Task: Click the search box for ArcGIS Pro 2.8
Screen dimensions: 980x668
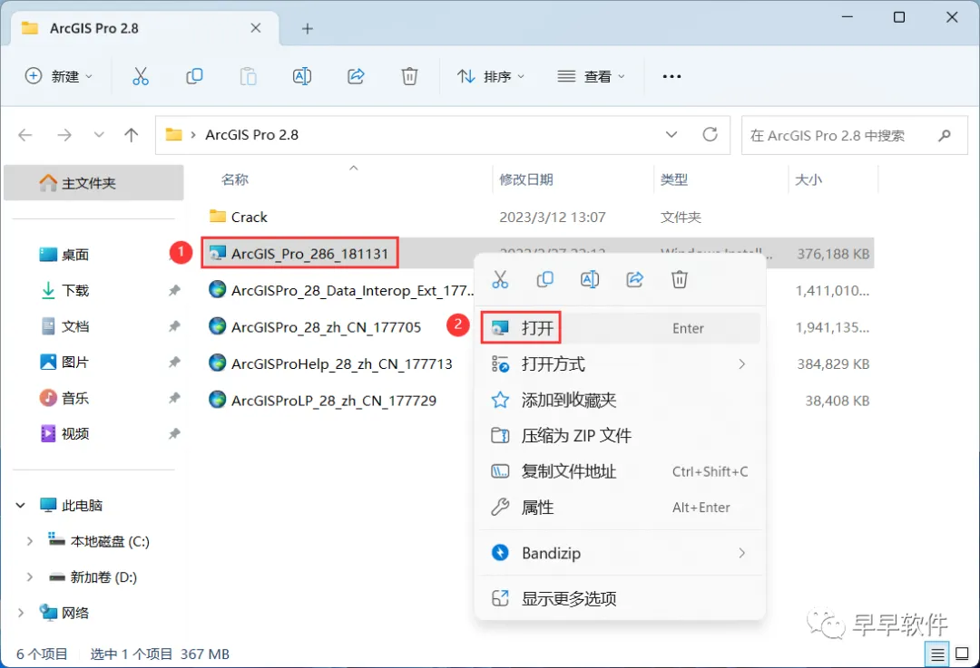Action: click(x=855, y=135)
